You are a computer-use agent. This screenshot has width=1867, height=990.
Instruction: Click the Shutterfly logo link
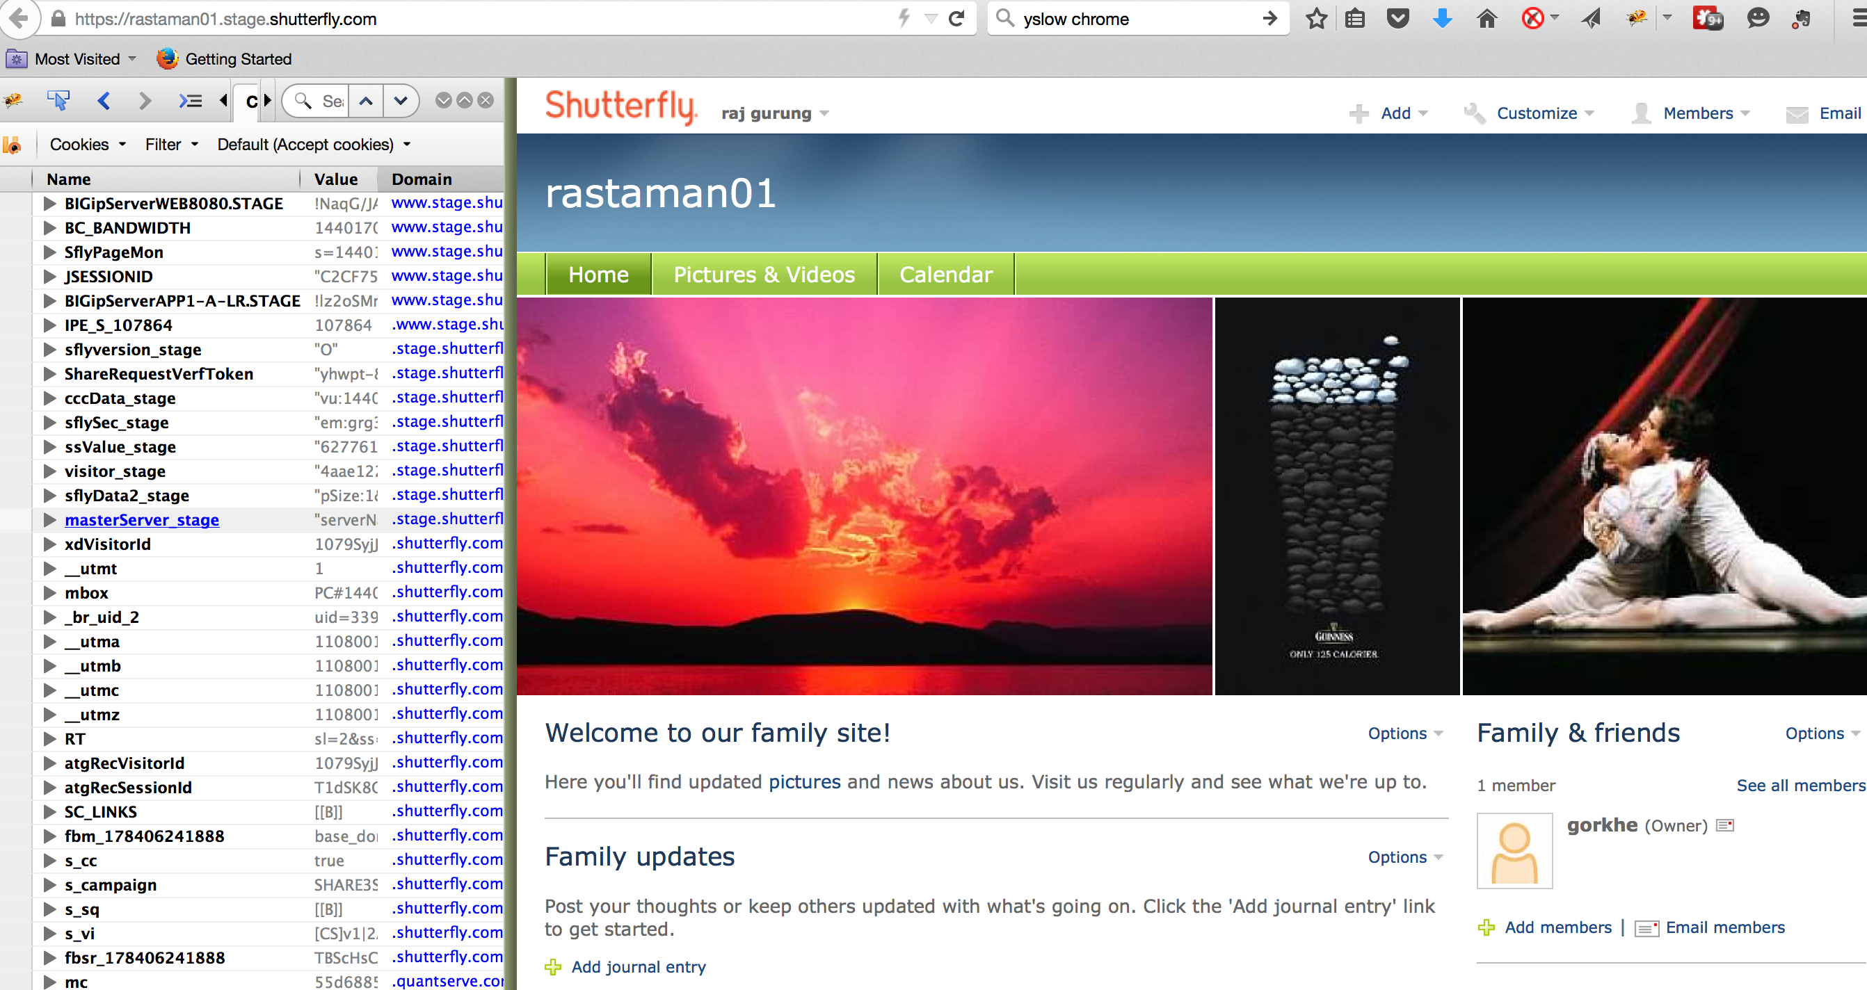pos(620,106)
